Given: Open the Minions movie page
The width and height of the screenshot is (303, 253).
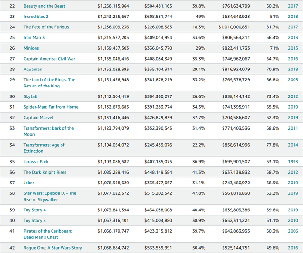Looking at the screenshot, I should (x=31, y=48).
